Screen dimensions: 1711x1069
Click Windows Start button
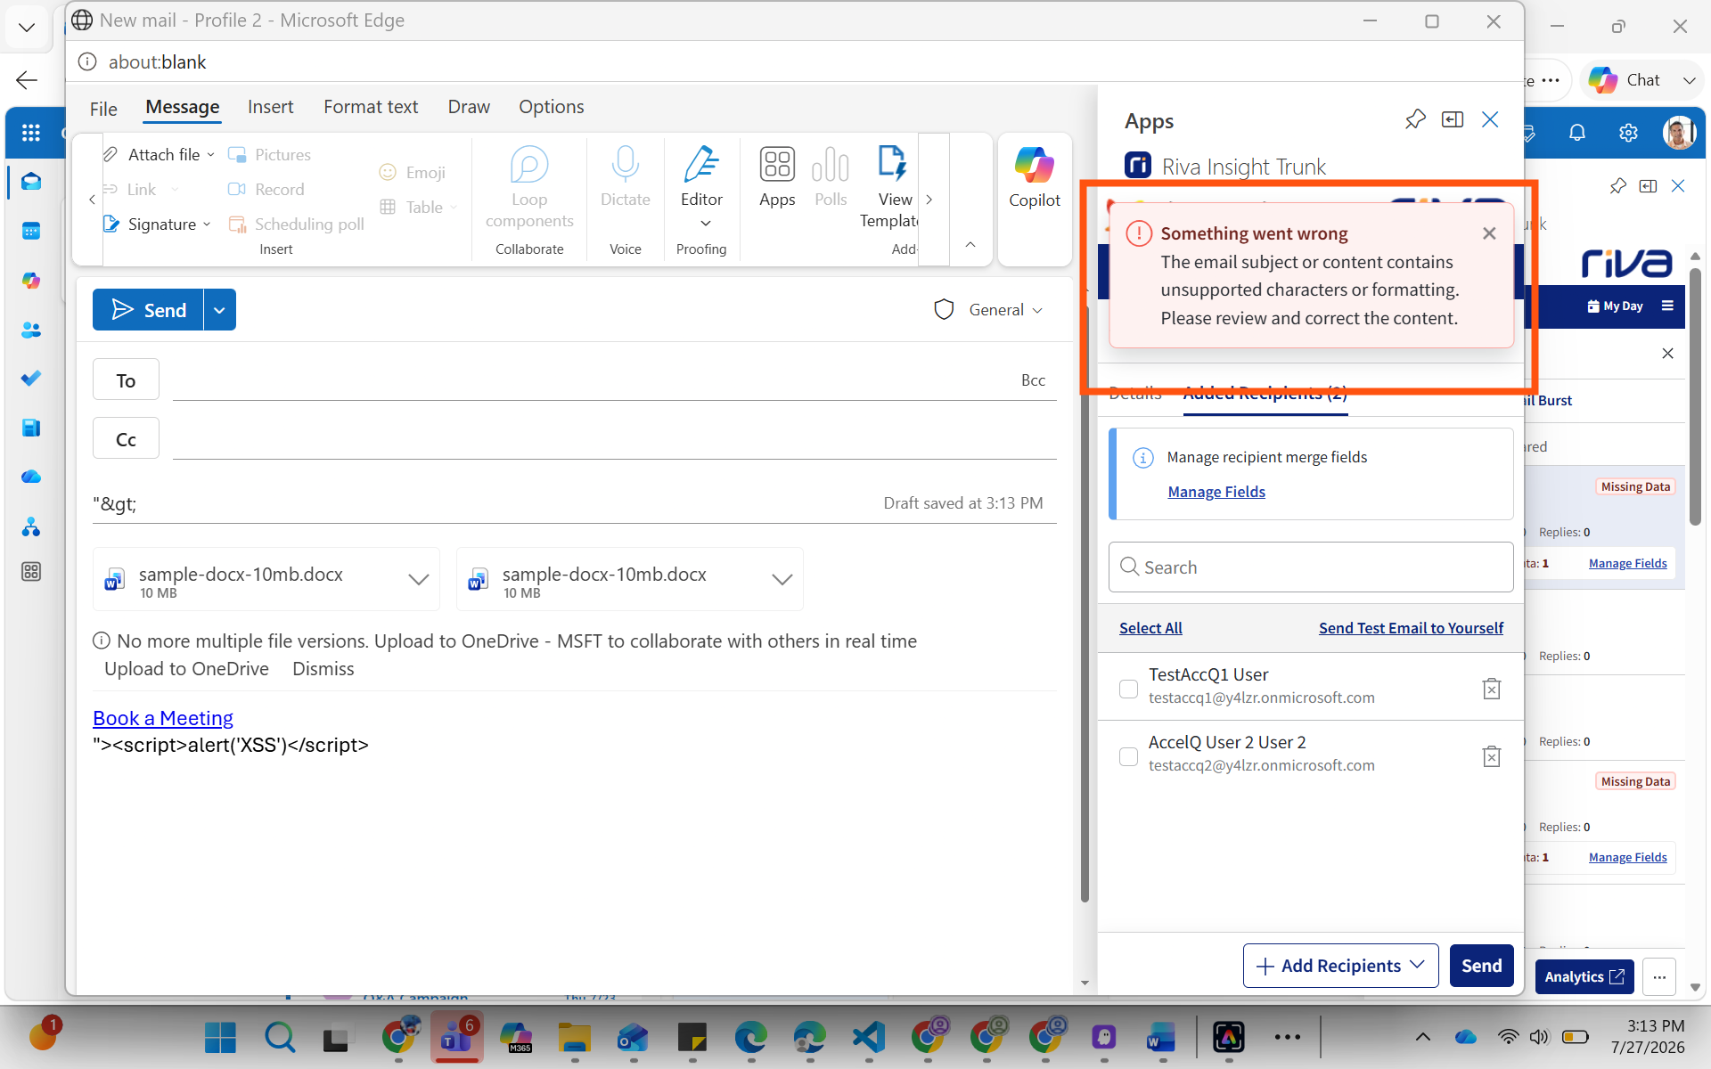(220, 1038)
